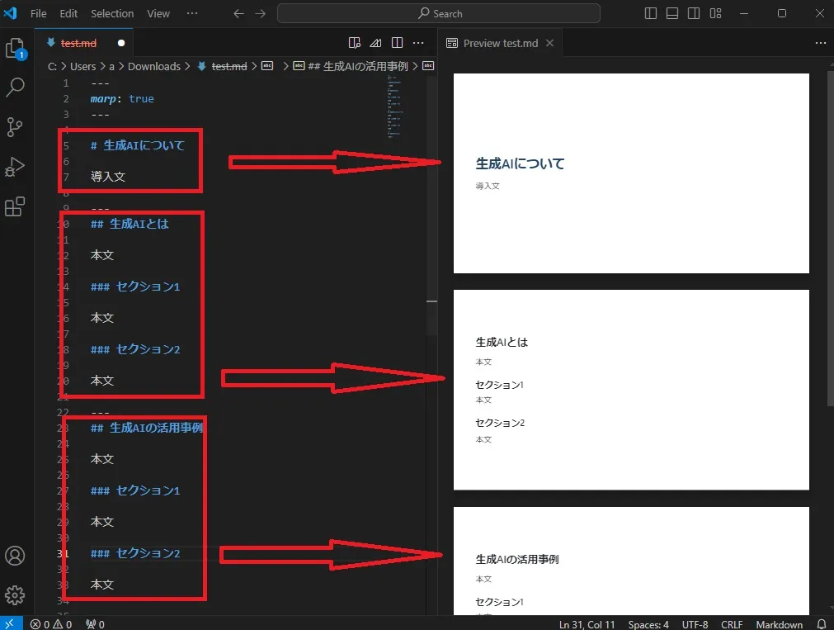Open notifications bell in status bar
The width and height of the screenshot is (834, 630).
click(822, 624)
